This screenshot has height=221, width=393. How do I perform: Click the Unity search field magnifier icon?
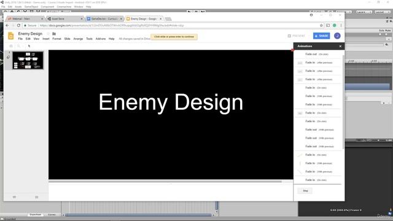coord(387,45)
